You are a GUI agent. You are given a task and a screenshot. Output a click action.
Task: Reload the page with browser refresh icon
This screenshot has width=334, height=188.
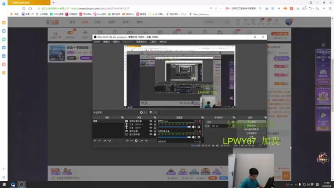tap(24, 8)
